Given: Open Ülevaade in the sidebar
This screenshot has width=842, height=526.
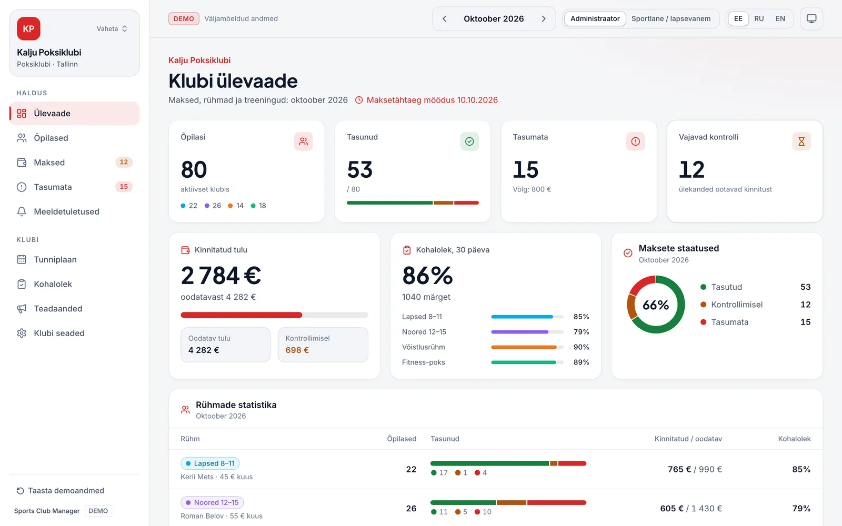Looking at the screenshot, I should point(75,114).
